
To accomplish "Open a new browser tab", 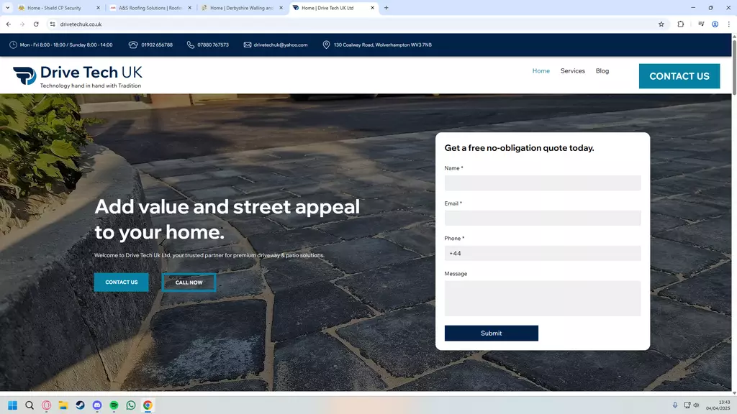I will tap(386, 8).
